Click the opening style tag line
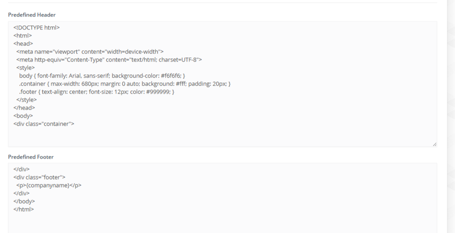This screenshot has width=455, height=233. tap(25, 67)
